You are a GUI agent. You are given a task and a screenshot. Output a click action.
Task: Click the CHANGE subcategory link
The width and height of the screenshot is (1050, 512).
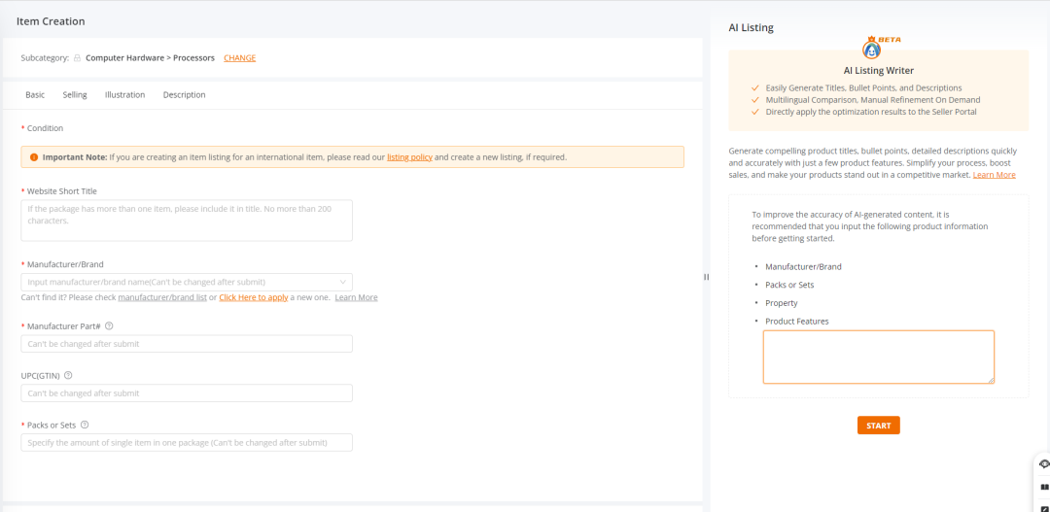239,58
